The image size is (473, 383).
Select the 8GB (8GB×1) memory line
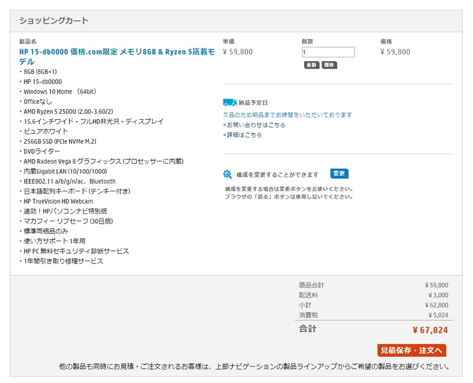(40, 72)
